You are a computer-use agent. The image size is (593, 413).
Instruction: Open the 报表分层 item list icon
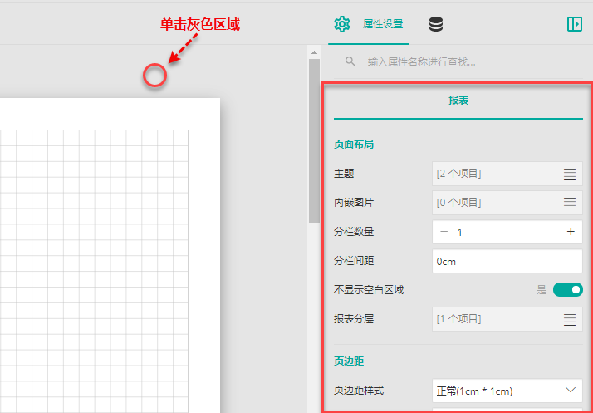(x=570, y=319)
